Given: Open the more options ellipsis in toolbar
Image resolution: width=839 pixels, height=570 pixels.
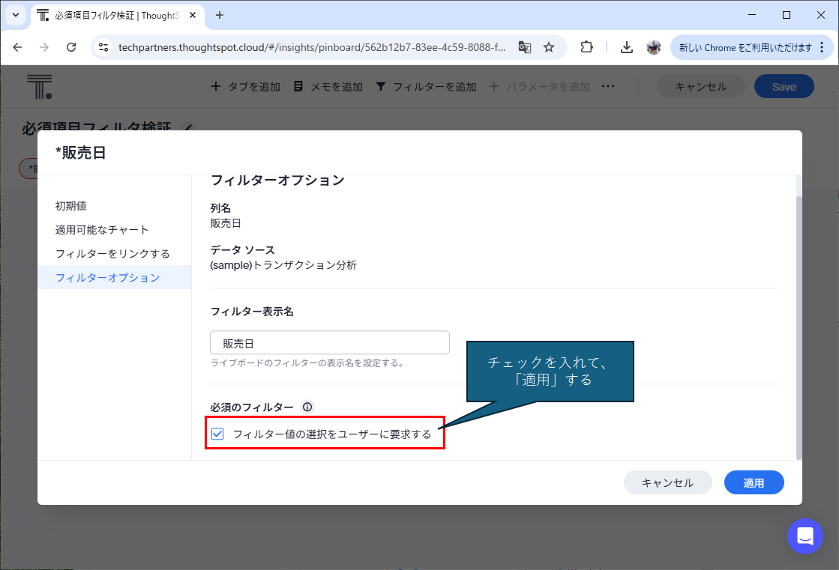Looking at the screenshot, I should [x=608, y=86].
